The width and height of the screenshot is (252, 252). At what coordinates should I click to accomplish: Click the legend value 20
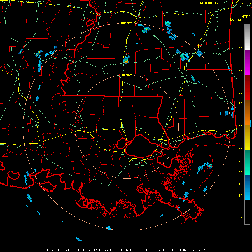(x=241, y=172)
